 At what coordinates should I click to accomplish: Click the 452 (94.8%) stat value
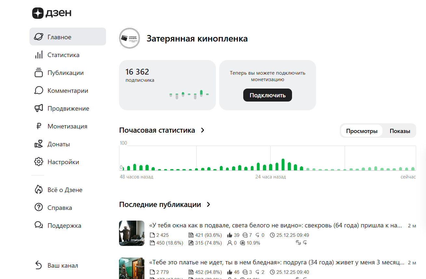click(x=208, y=272)
